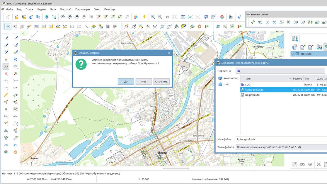
Task: Click the yellow open folder icon
Action: [x=16, y=17]
